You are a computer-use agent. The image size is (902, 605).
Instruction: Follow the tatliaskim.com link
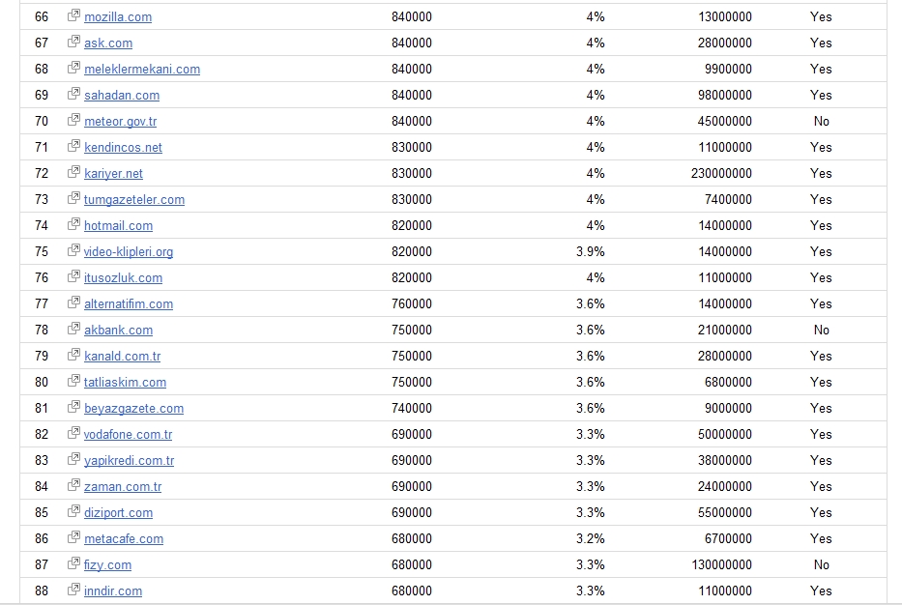[126, 383]
